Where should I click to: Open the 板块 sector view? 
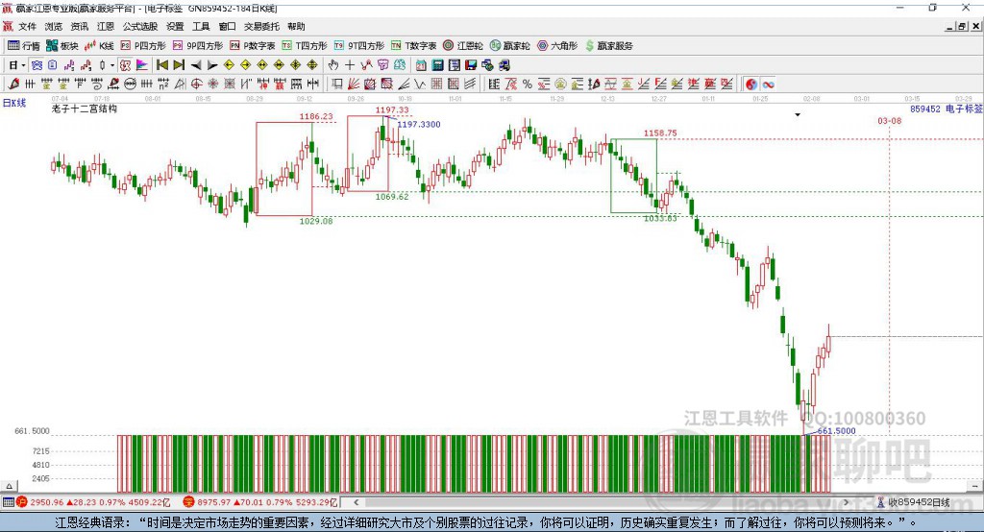[x=62, y=46]
